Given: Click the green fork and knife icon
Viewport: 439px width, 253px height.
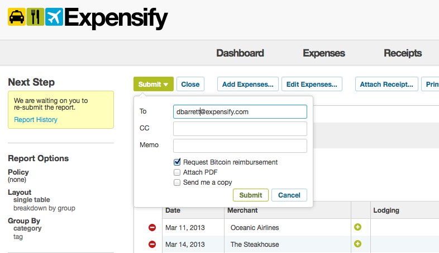Looking at the screenshot, I should (x=35, y=17).
